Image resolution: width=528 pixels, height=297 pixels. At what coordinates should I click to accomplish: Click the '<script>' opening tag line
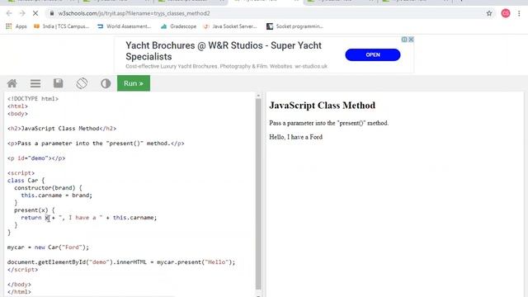(x=21, y=173)
